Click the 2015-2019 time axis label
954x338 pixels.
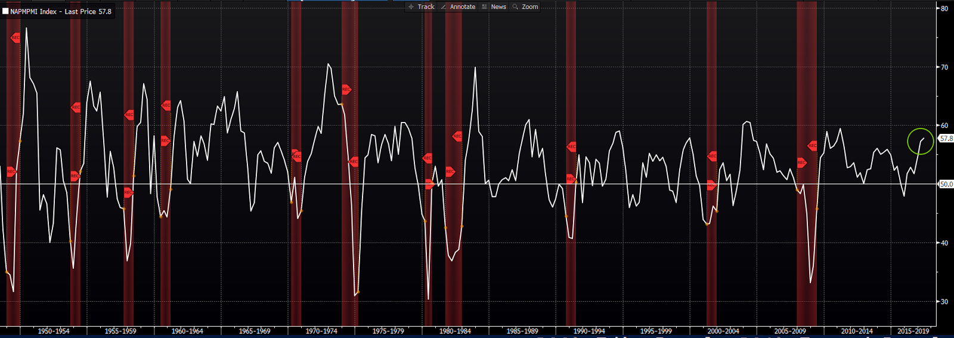[x=913, y=331]
